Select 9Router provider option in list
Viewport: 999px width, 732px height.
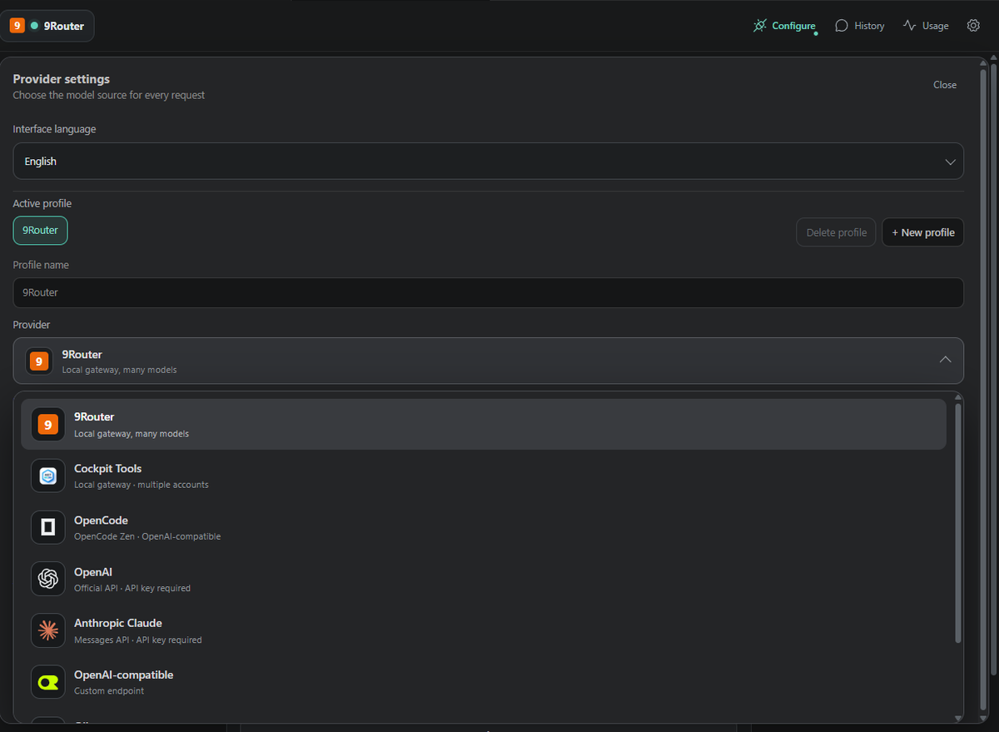(484, 425)
